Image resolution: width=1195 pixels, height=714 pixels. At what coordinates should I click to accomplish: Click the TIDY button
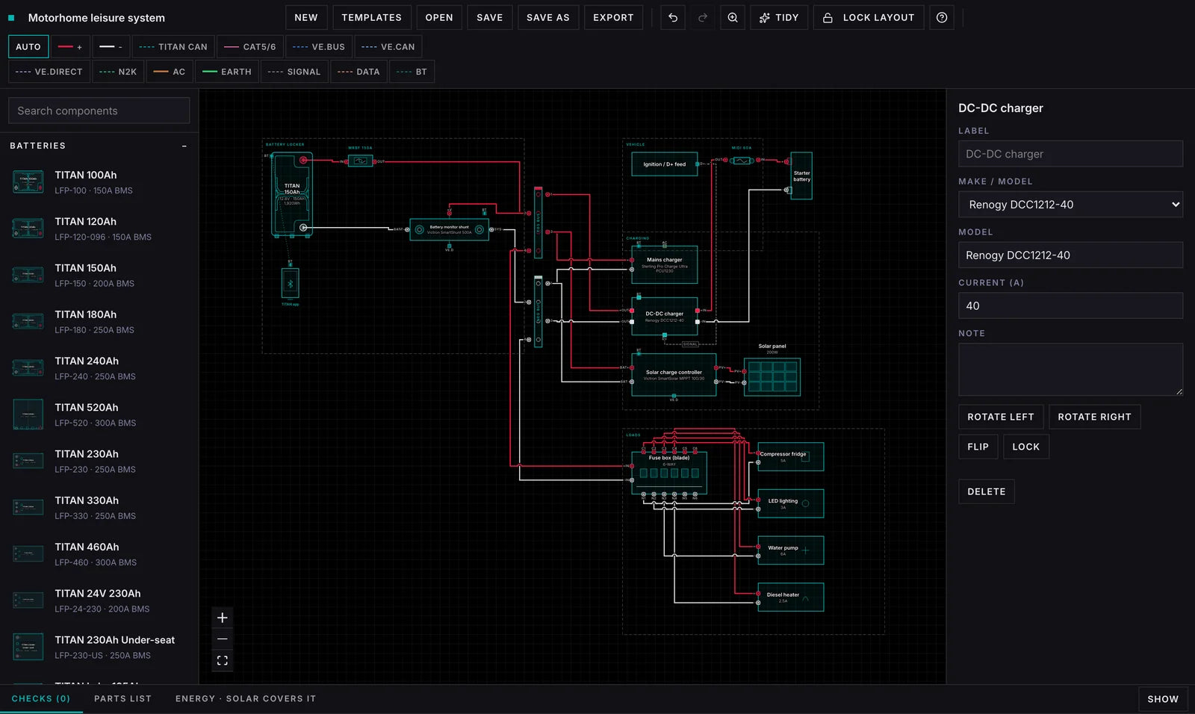point(779,17)
